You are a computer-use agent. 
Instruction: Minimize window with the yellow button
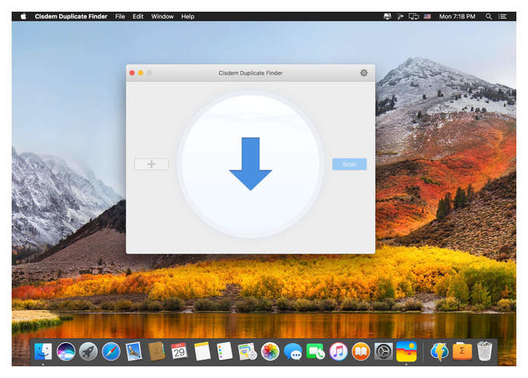point(141,73)
